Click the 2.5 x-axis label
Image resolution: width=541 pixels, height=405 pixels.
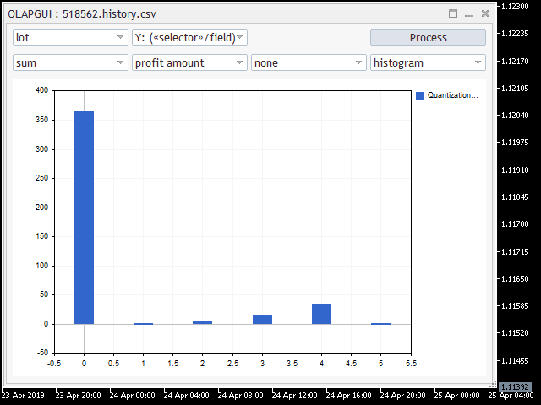point(232,364)
